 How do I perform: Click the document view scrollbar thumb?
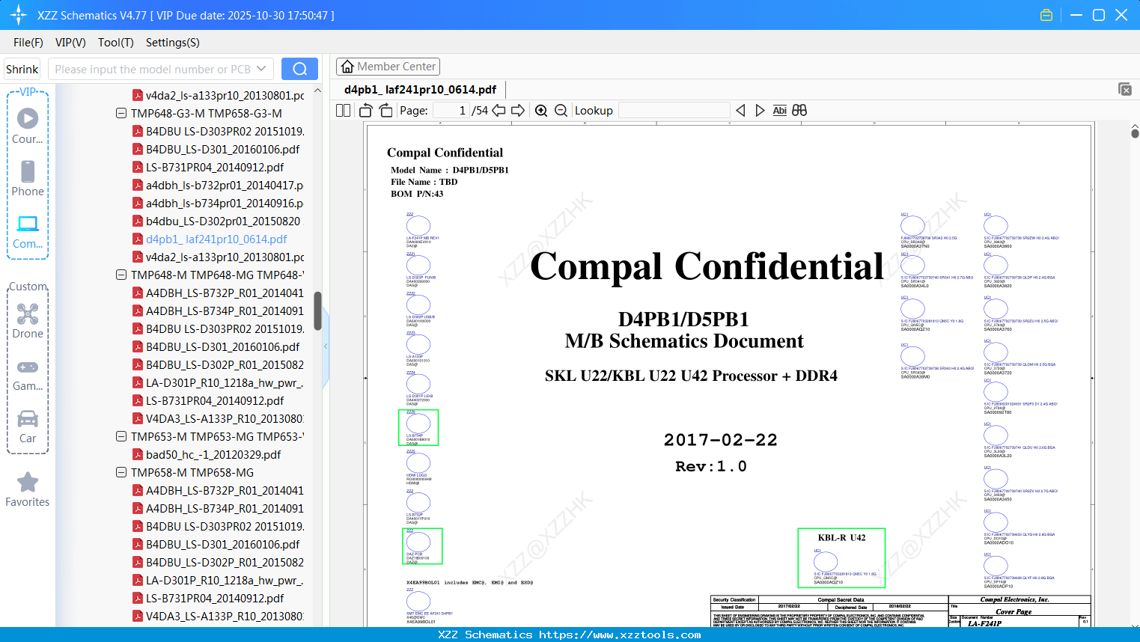click(x=1135, y=133)
